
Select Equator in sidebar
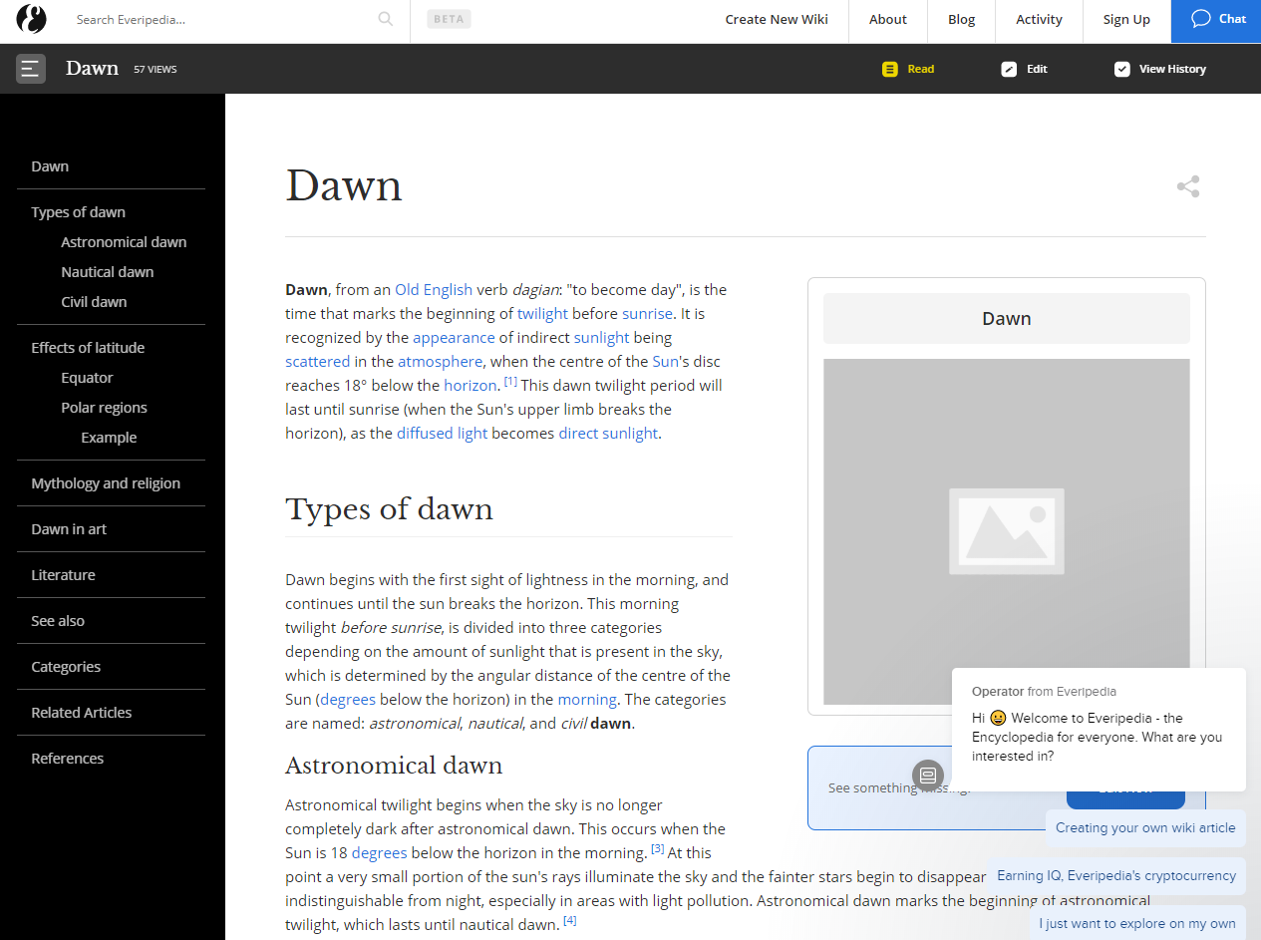87,378
